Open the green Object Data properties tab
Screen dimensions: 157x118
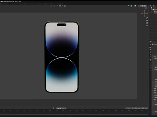[x=150, y=70]
